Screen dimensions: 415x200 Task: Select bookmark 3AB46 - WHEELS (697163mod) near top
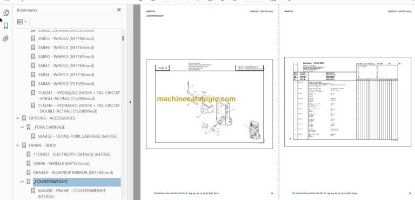(65, 48)
